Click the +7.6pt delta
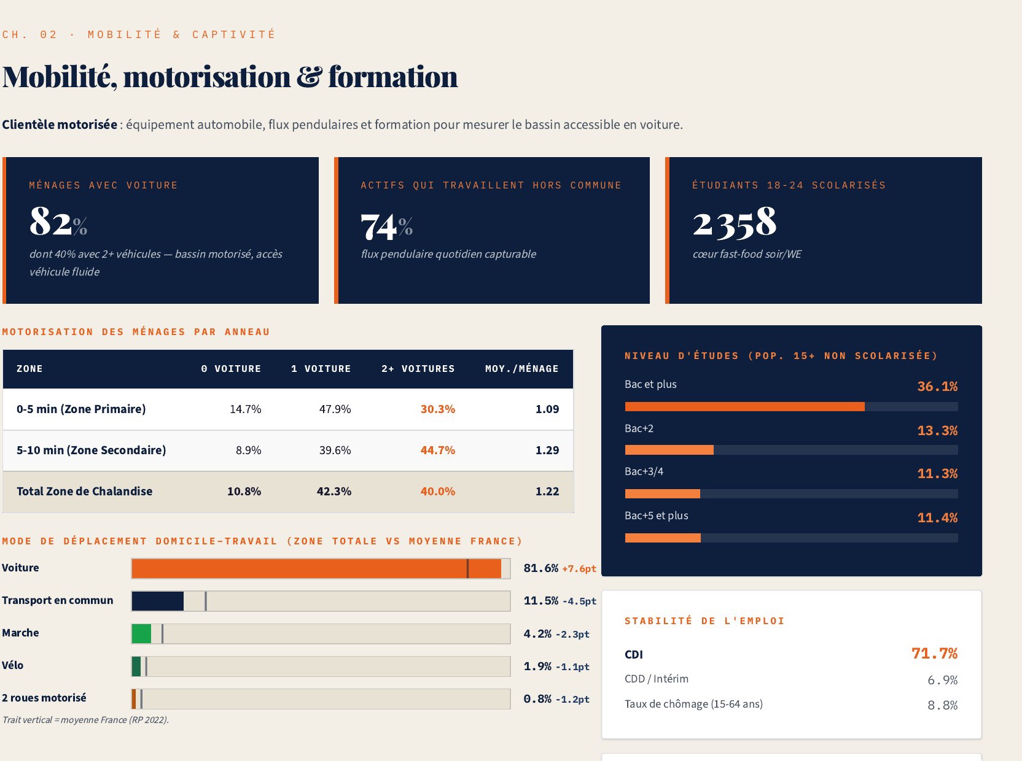This screenshot has height=761, width=1022. [x=579, y=569]
